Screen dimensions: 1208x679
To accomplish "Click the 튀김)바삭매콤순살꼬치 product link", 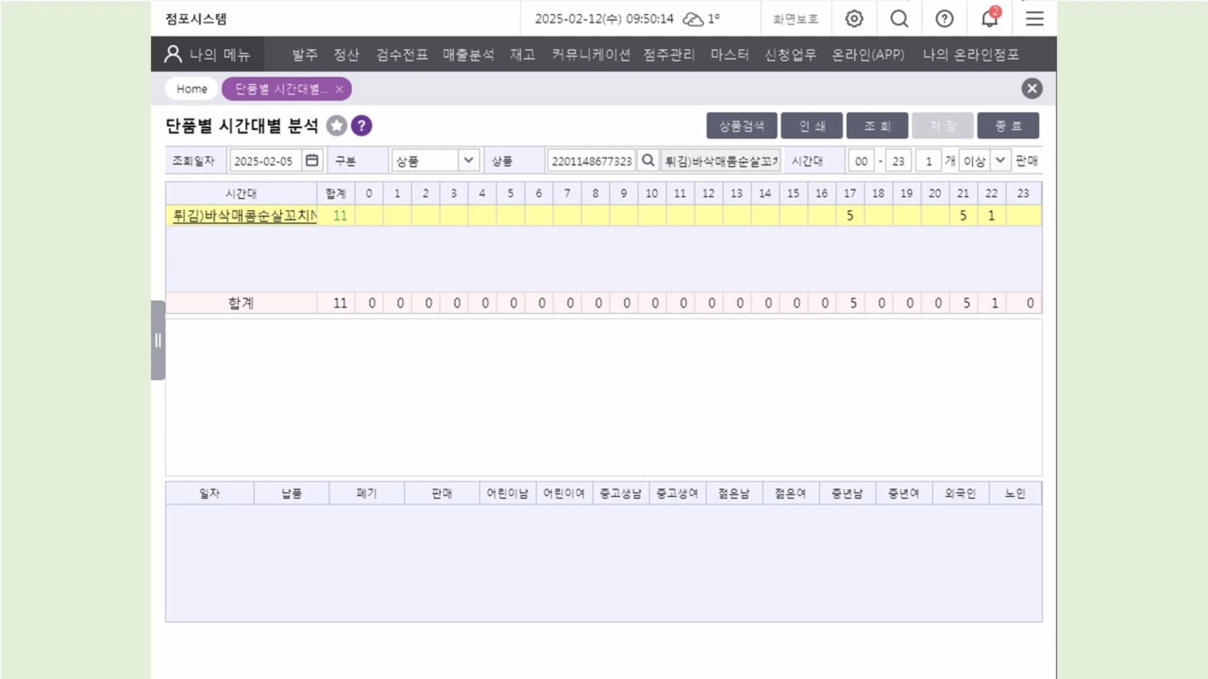I will tap(244, 216).
